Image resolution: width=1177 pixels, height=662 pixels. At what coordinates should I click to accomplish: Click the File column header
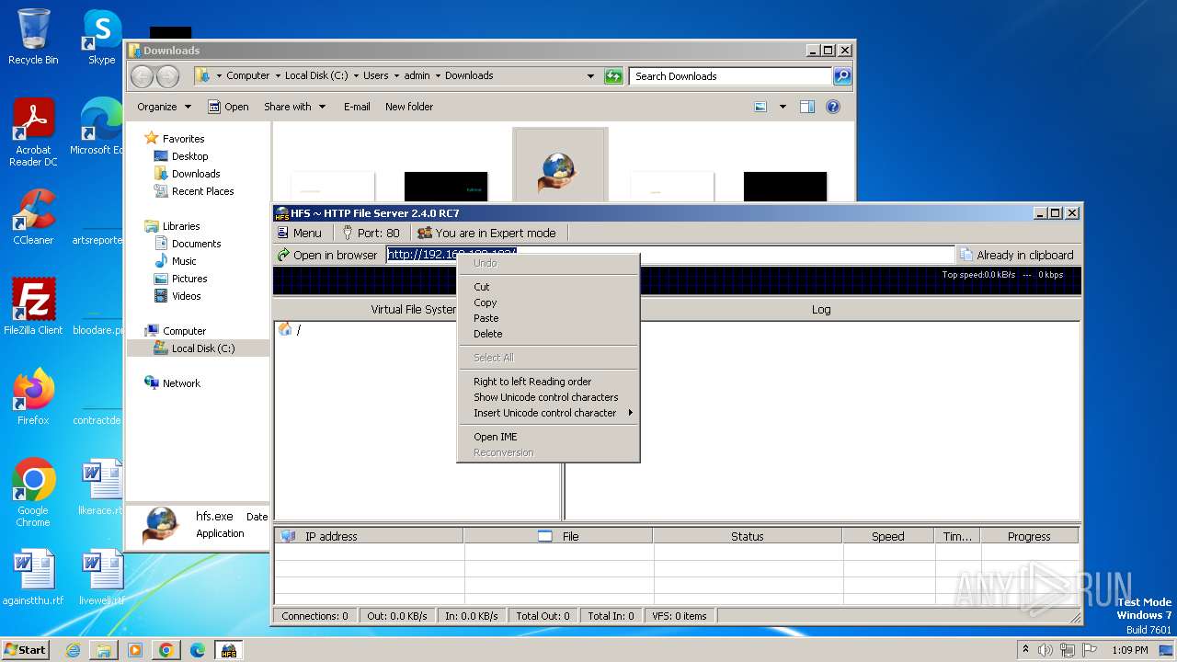(x=558, y=536)
